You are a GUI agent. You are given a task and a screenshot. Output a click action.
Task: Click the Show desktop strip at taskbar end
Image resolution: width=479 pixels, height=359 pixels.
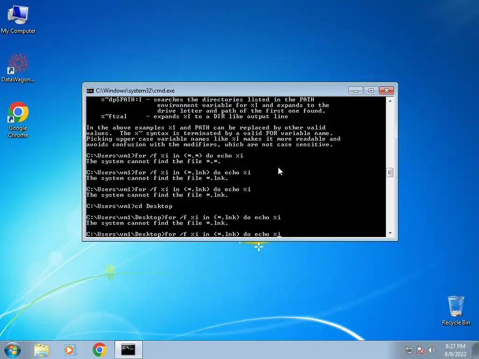[476, 350]
